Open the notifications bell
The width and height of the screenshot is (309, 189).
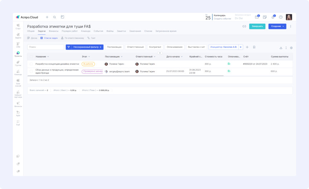point(273,17)
